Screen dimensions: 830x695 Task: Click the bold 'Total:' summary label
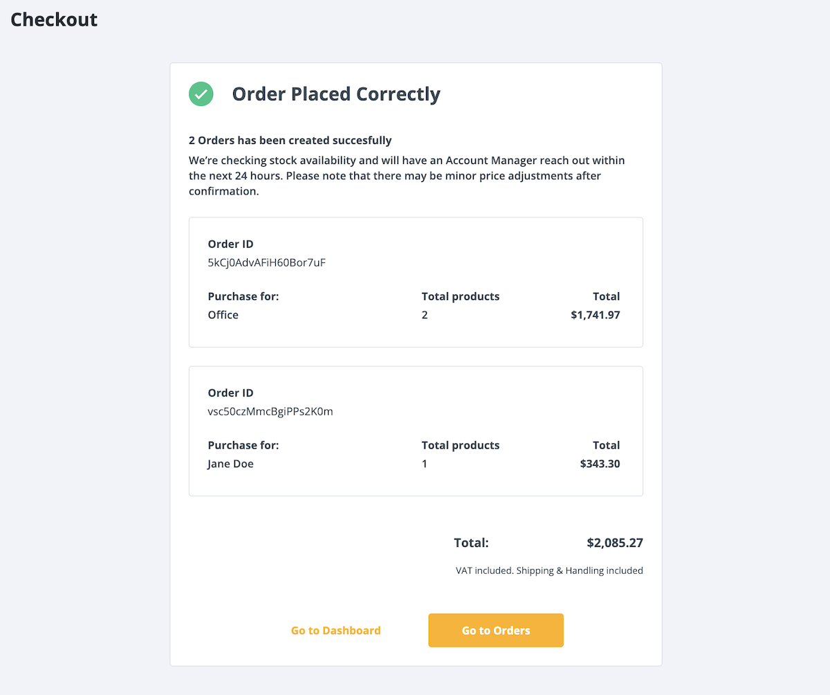[471, 543]
